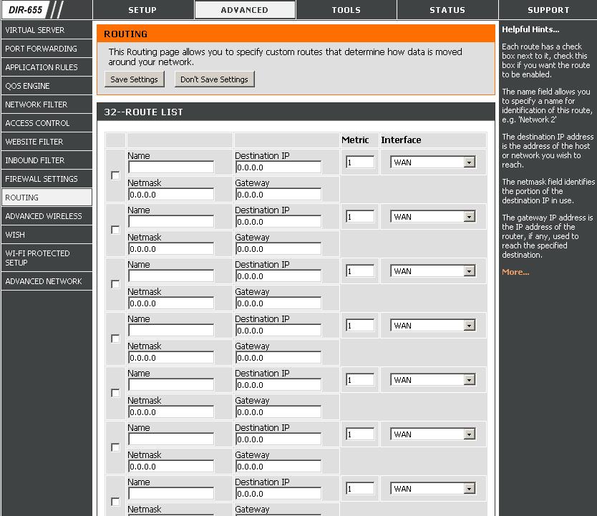Click the first route's Gateway field
The image size is (597, 516).
click(278, 195)
